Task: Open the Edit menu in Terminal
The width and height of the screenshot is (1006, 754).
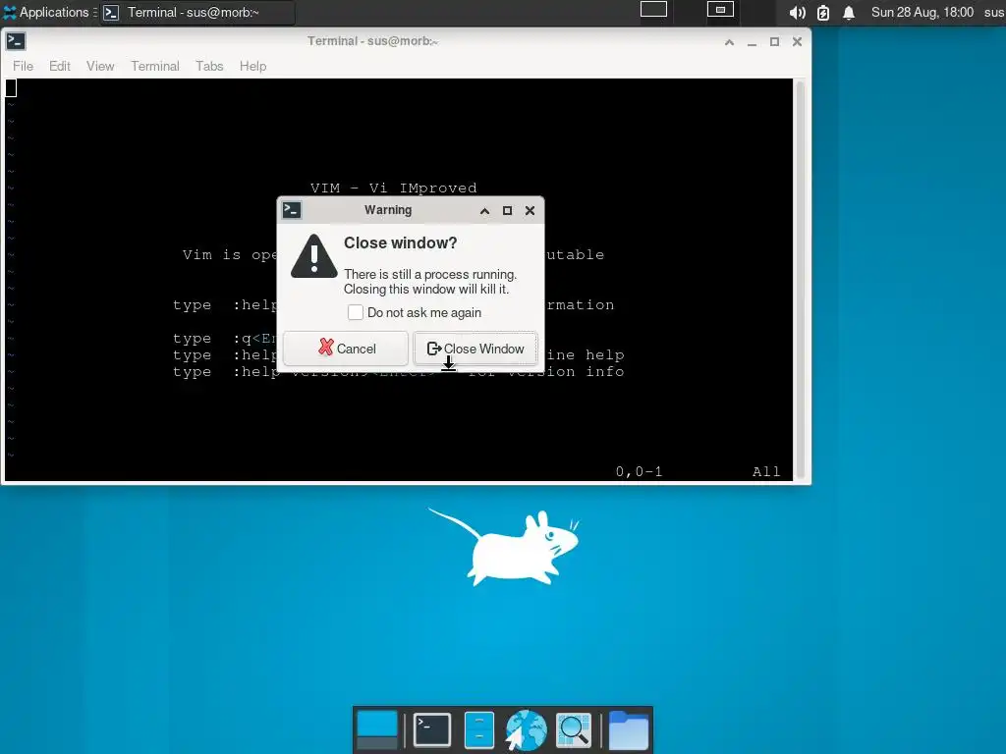Action: (x=60, y=66)
